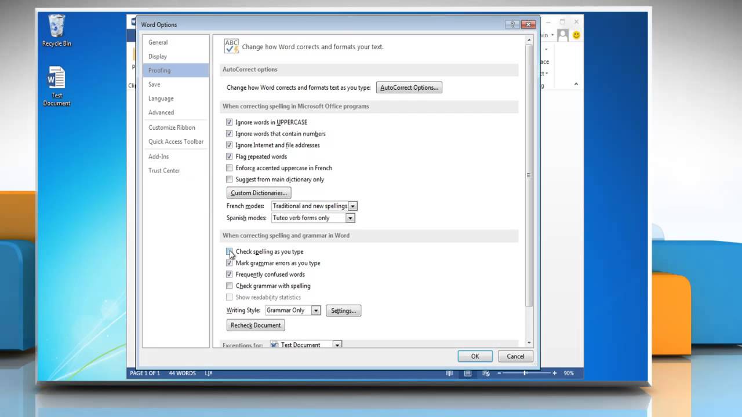Open the Add-Ins category
Viewport: 742px width, 417px height.
[176, 156]
